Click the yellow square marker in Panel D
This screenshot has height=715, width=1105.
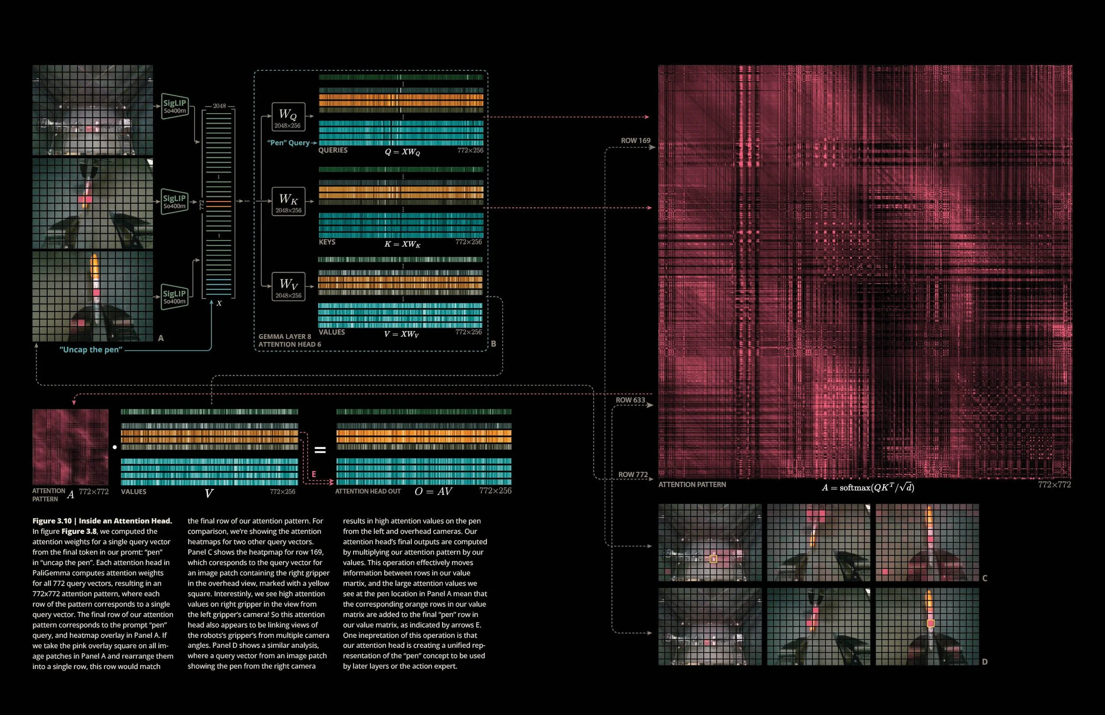(x=930, y=623)
